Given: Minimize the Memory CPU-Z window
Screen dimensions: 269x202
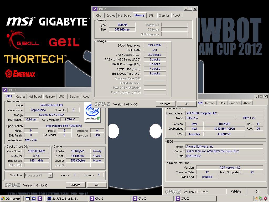Looking at the screenshot, I should [x=186, y=9].
